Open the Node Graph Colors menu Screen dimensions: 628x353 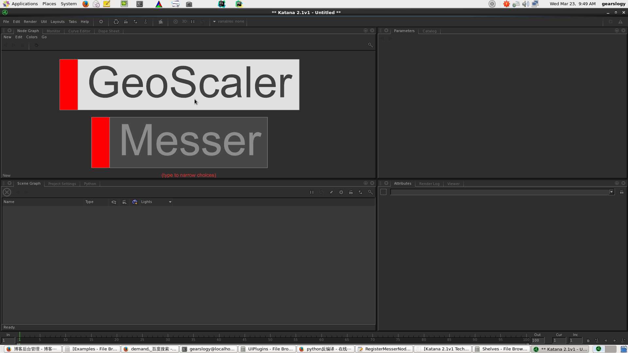pos(32,37)
